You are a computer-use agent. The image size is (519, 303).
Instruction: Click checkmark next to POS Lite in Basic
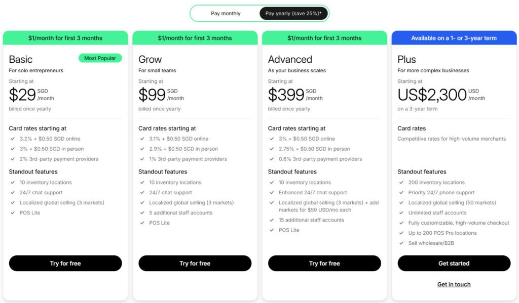[13, 213]
